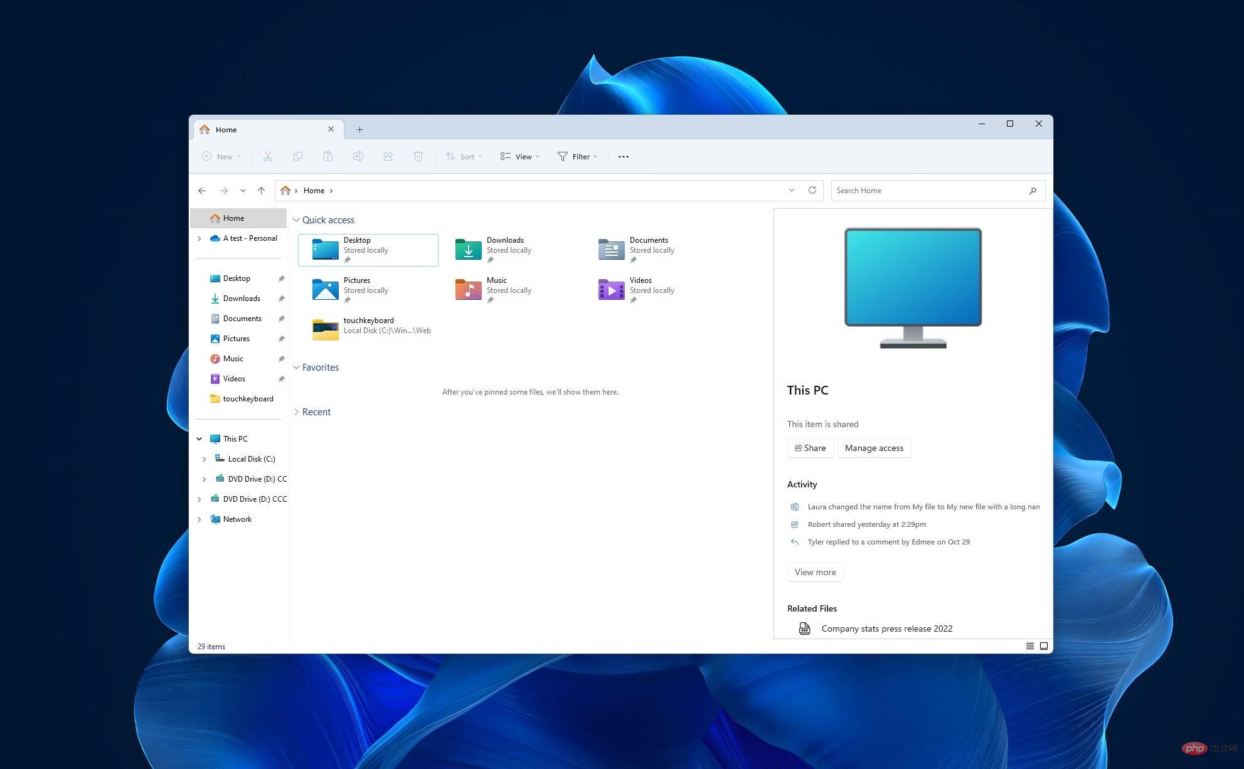Click the Delete icon in toolbar

pyautogui.click(x=418, y=156)
